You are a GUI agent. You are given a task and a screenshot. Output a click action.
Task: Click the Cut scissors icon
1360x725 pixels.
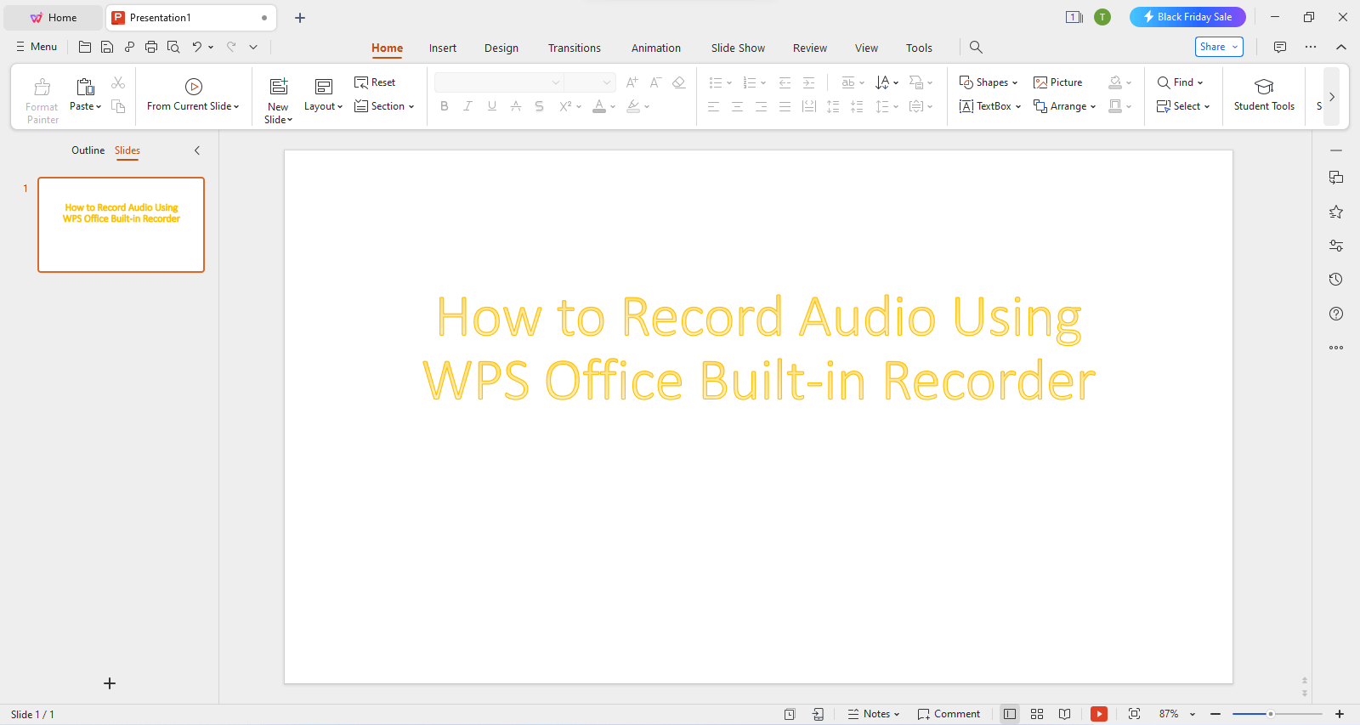pyautogui.click(x=118, y=82)
